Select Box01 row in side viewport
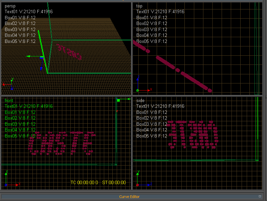This screenshot has height=201, width=267. 152,112
